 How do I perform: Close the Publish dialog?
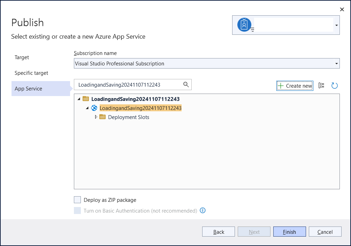[342, 9]
